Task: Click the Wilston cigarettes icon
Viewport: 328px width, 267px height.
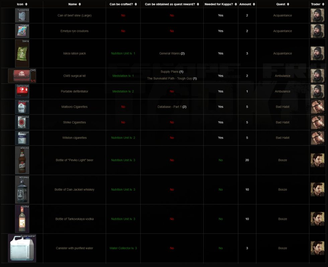Action: (x=22, y=137)
